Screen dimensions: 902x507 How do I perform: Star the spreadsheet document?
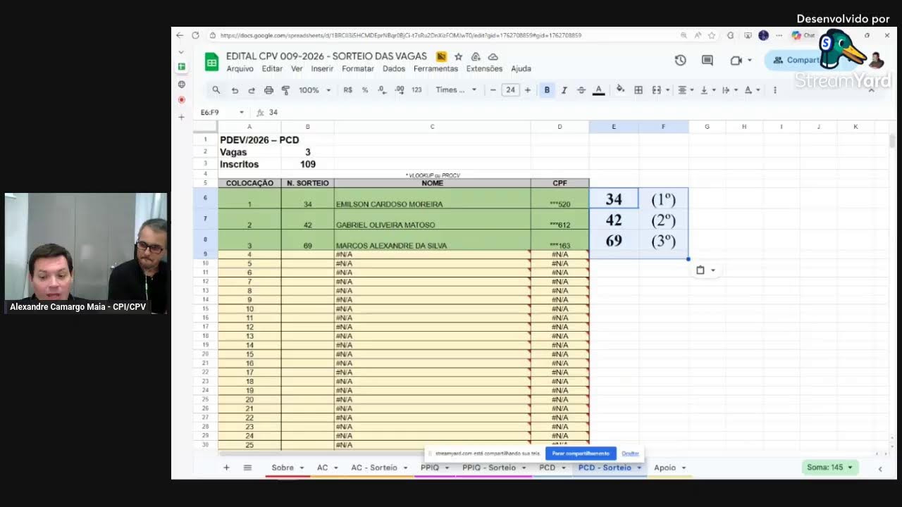coord(458,56)
